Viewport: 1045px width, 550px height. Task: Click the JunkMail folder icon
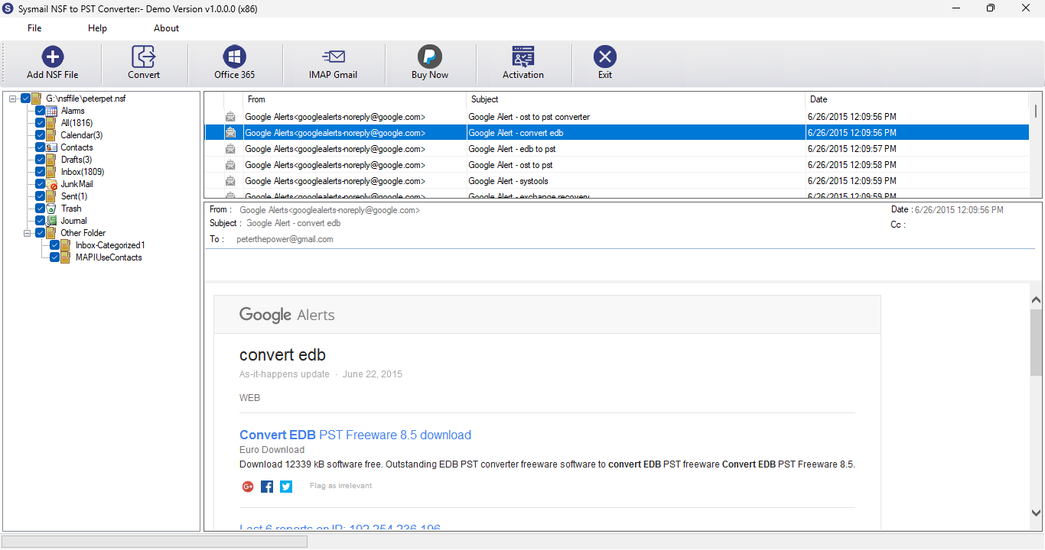point(52,184)
